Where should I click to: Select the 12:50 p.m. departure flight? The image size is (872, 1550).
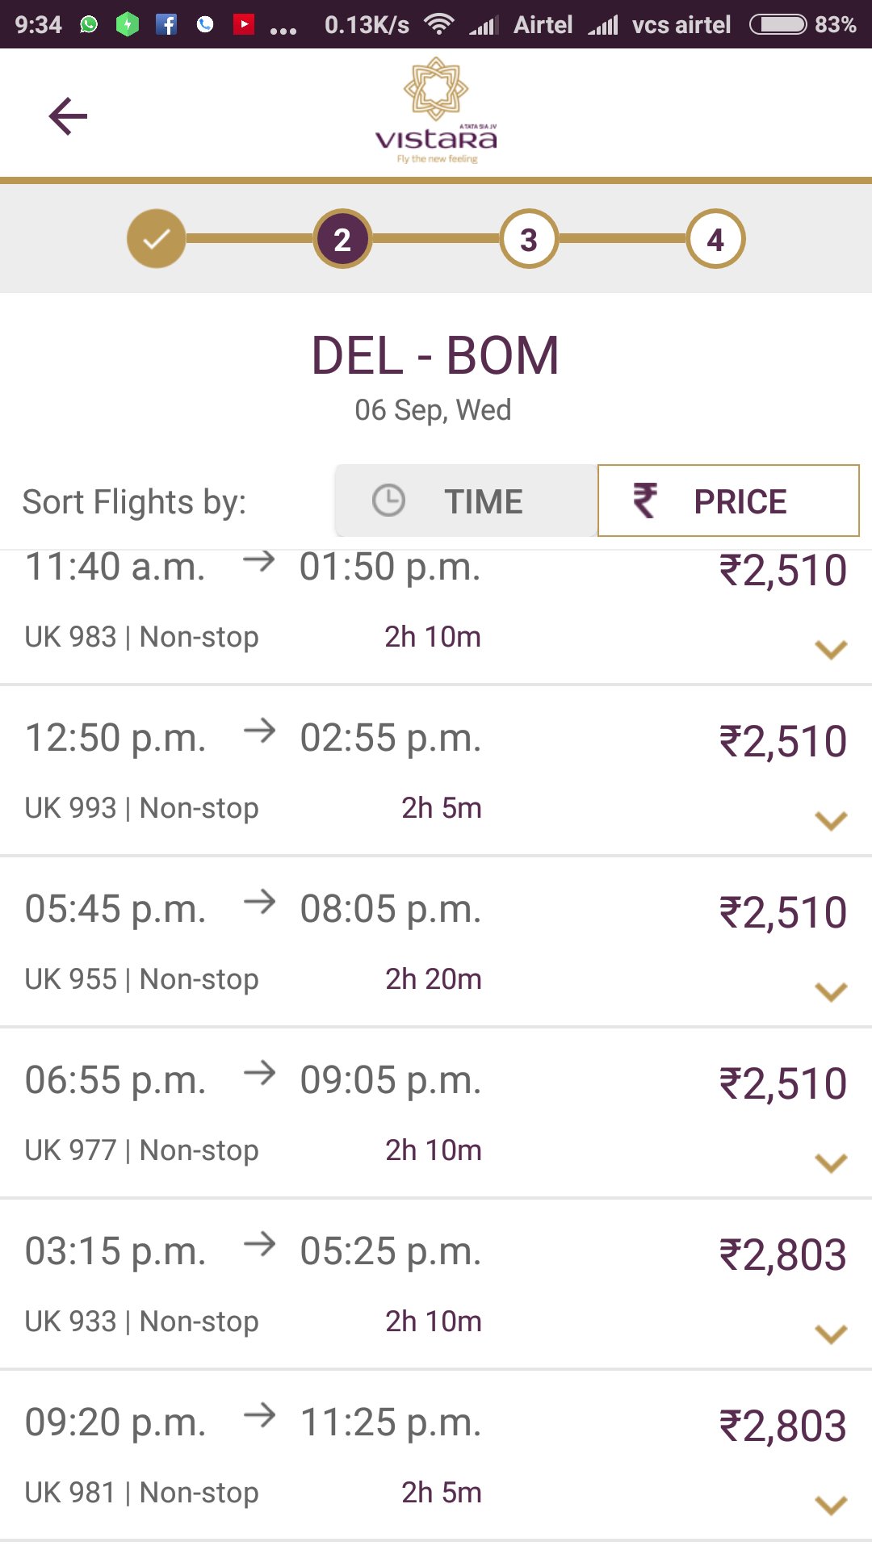pyautogui.click(x=436, y=771)
